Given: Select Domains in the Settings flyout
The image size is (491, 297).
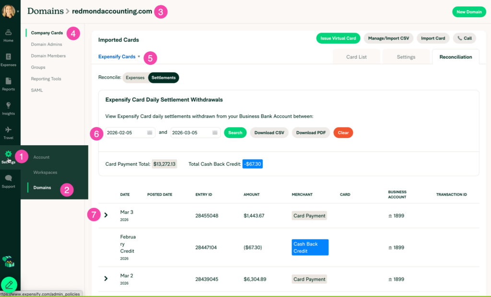Looking at the screenshot, I should coord(42,187).
